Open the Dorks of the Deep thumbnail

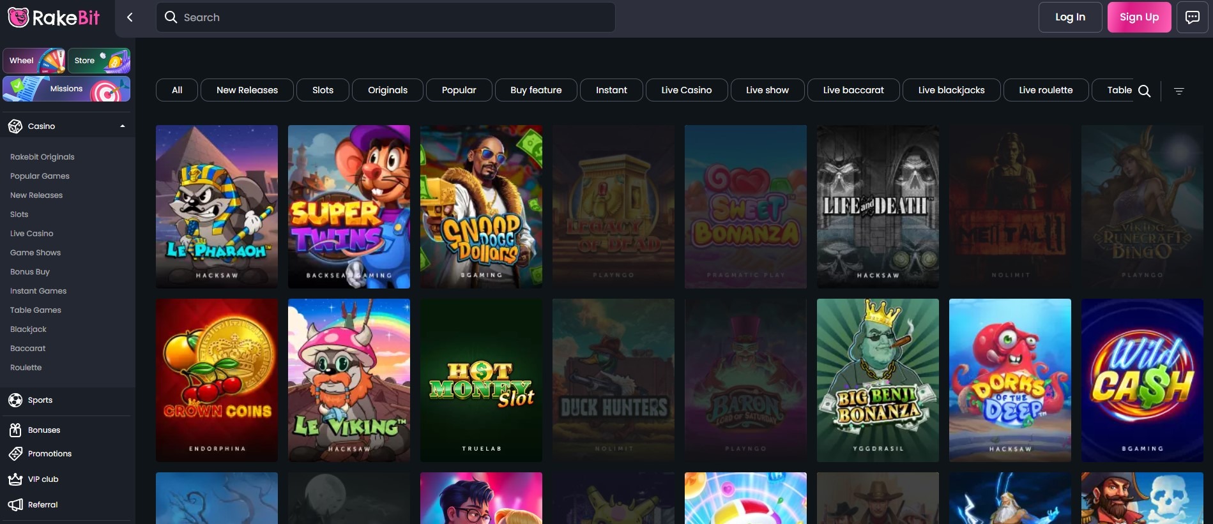click(x=1010, y=380)
